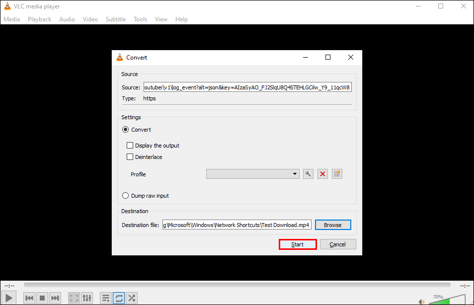Open the Media menu
The height and width of the screenshot is (305, 474).
pyautogui.click(x=12, y=19)
